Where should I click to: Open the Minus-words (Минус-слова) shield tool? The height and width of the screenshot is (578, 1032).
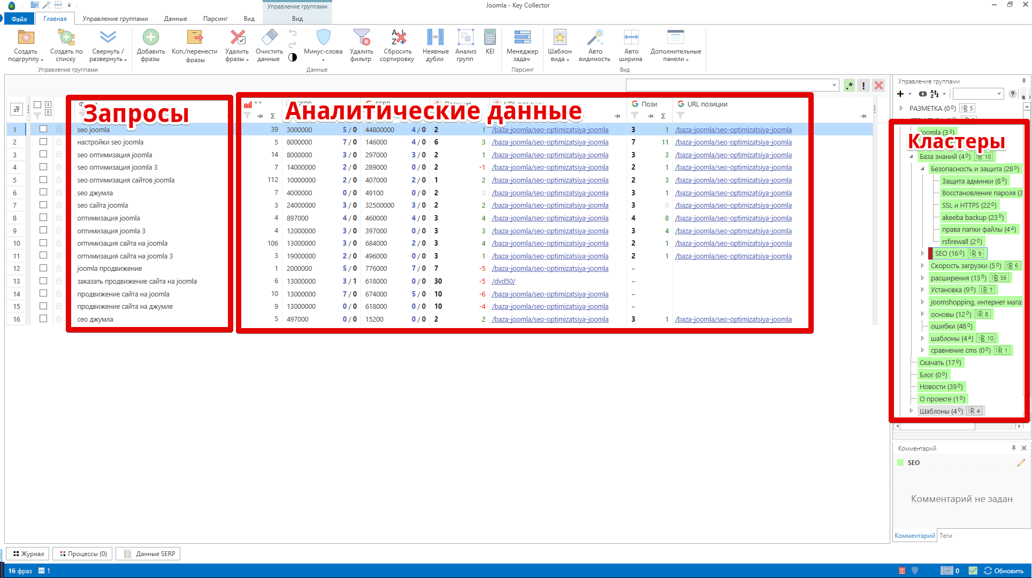click(323, 38)
